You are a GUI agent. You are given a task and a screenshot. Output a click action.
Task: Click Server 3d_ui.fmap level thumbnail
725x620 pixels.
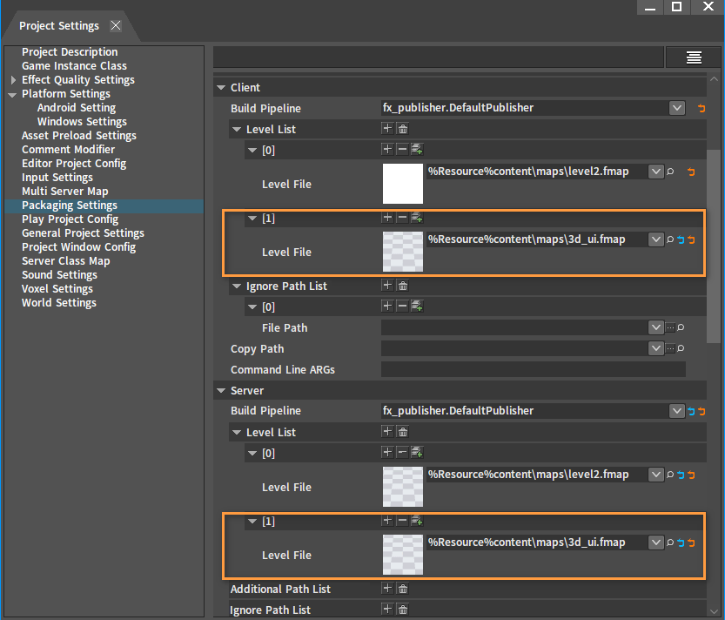403,555
